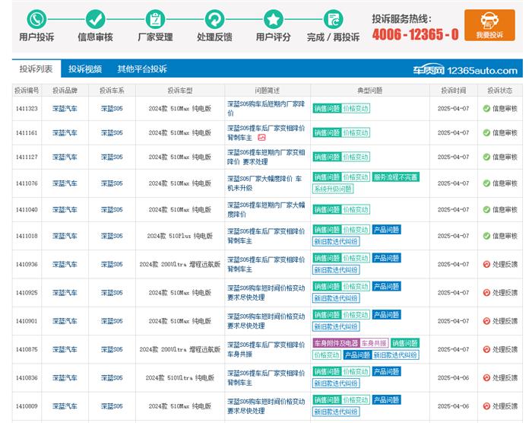Click the 完成/再投诉 document step icon
This screenshot has width=532, height=423.
(333, 19)
